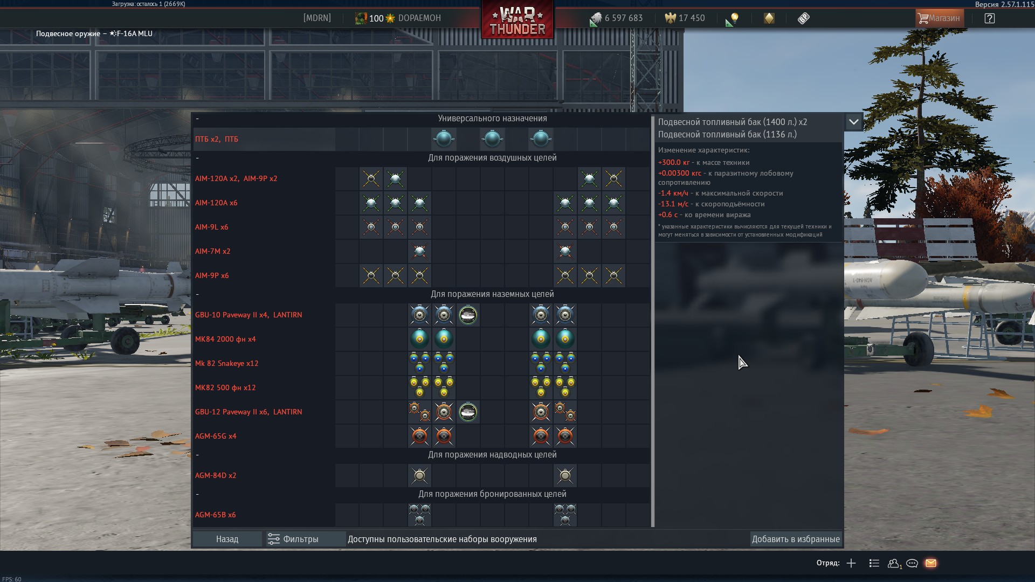
Task: Select the AIM-7M x2 preset
Action: (422, 251)
